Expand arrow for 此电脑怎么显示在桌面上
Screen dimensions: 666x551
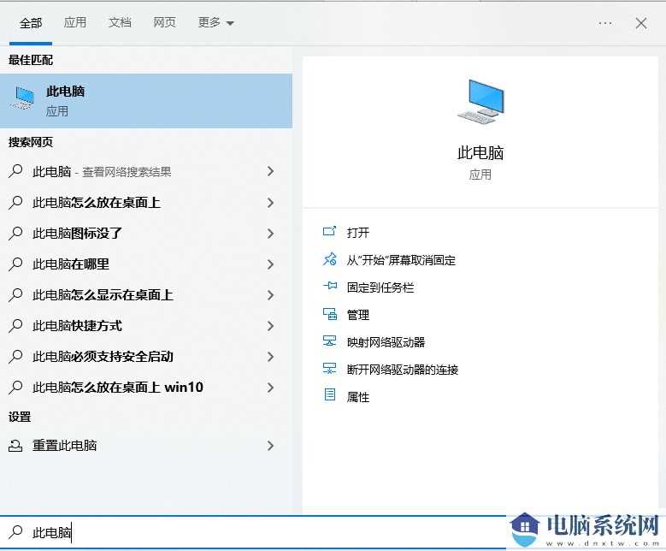click(270, 294)
